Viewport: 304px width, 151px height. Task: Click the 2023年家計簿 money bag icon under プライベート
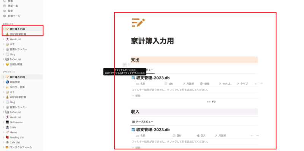[7, 97]
